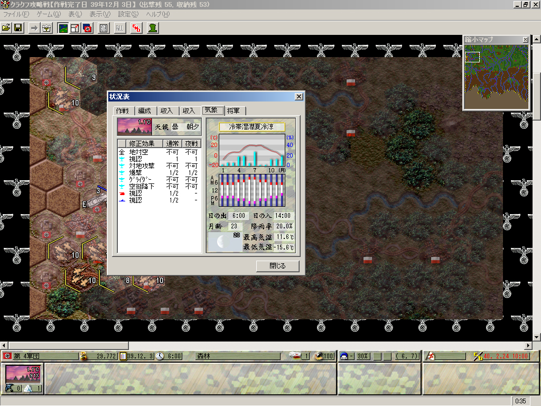Open the status table grid icon
This screenshot has width=541, height=406.
(104, 27)
